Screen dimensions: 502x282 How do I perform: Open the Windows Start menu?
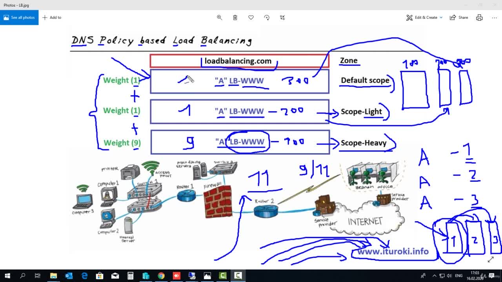(x=7, y=276)
